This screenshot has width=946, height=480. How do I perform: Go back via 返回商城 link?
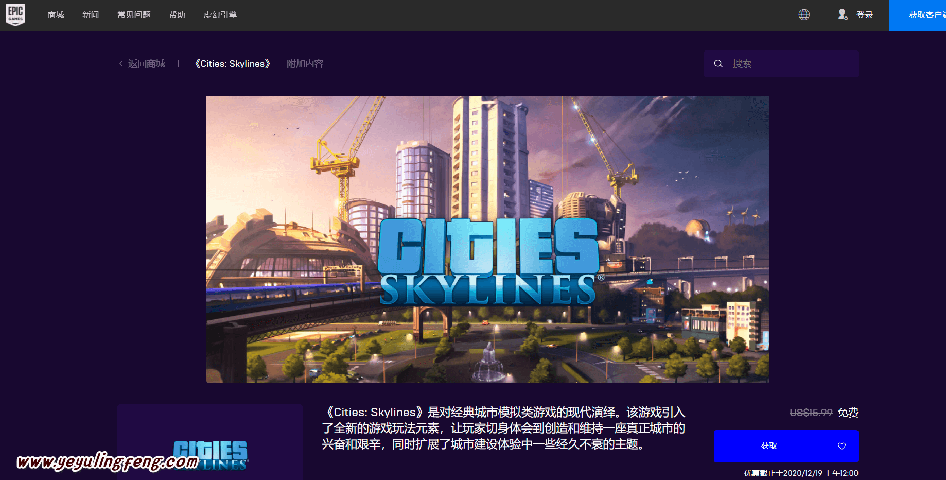(x=142, y=64)
